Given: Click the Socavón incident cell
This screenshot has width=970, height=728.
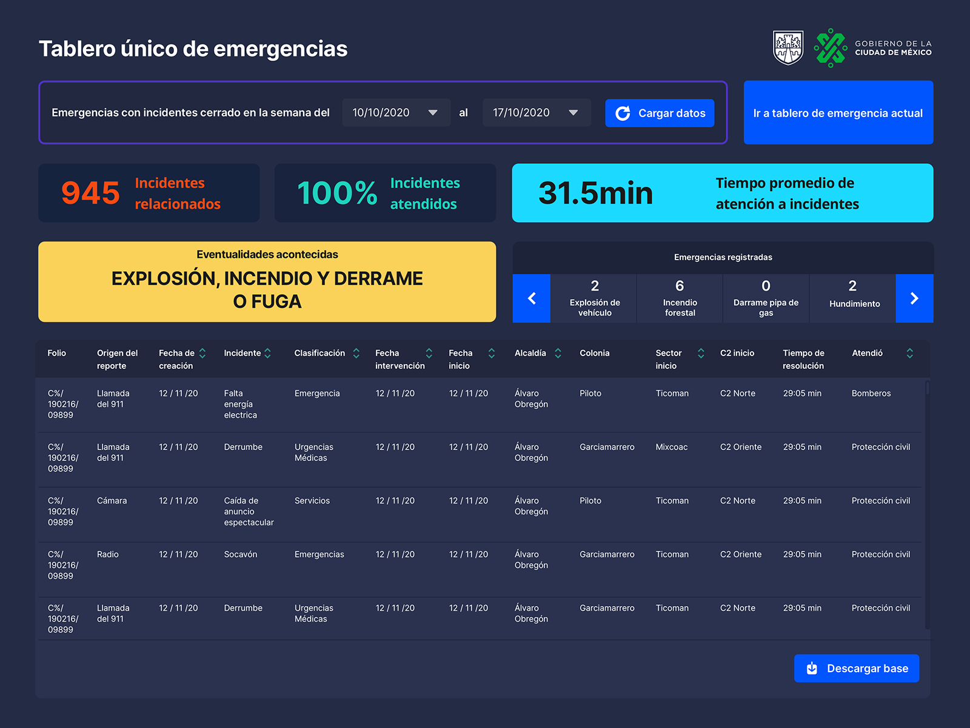Looking at the screenshot, I should coord(241,554).
